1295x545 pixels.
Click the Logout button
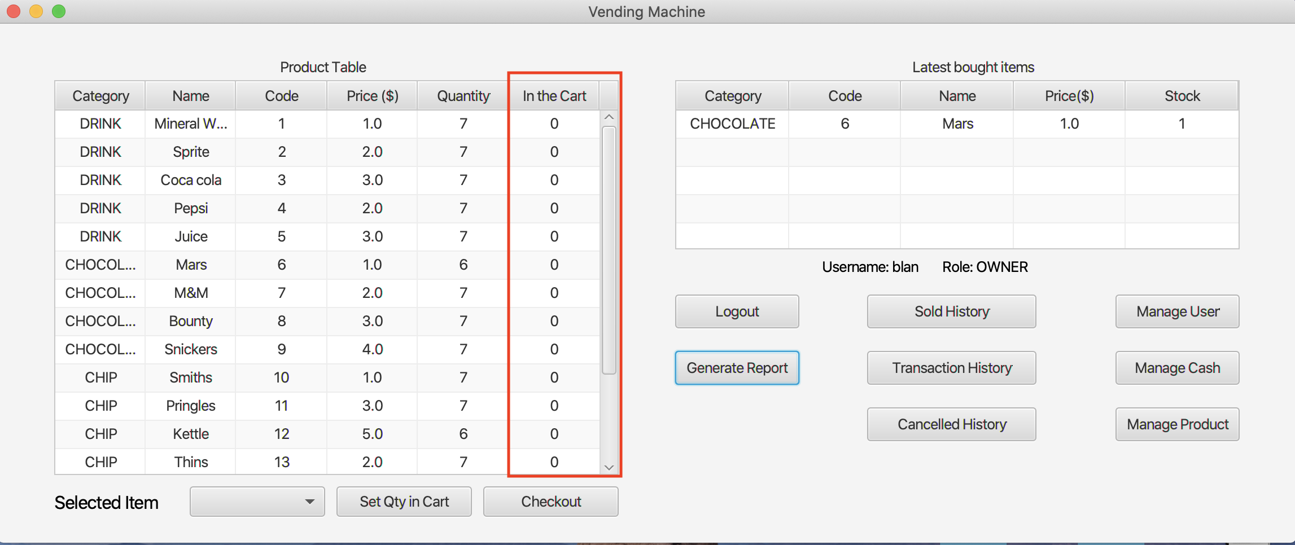[x=737, y=311]
